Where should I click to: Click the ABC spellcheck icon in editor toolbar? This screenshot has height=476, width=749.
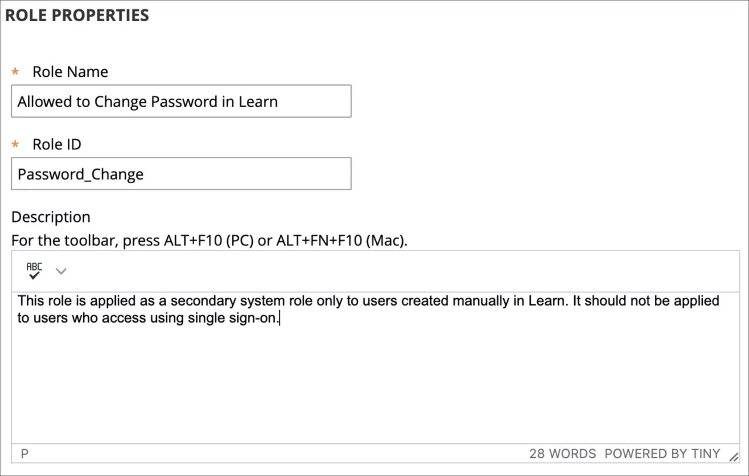33,270
